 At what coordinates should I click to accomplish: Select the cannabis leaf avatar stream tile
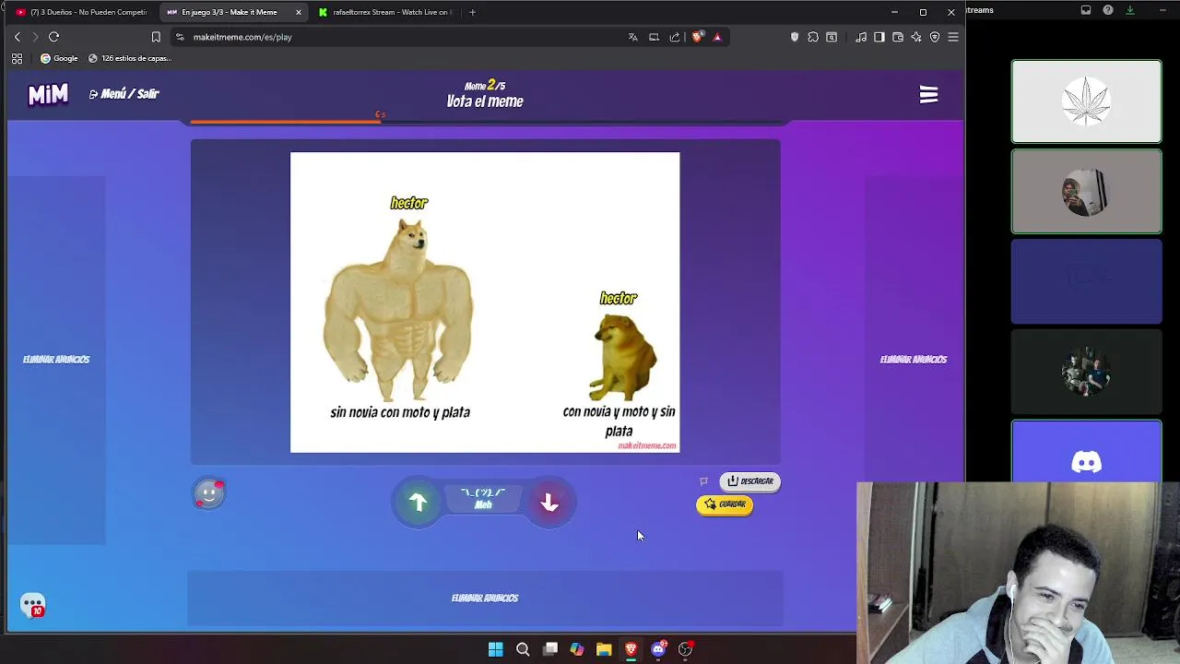click(x=1087, y=101)
